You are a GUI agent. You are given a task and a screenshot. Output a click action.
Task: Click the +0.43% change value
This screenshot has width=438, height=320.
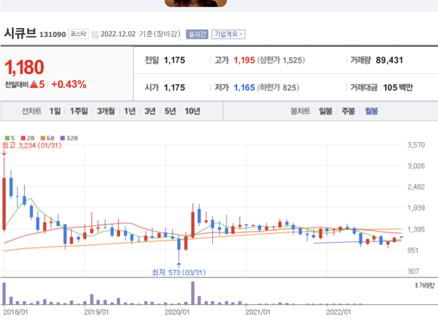tap(69, 84)
